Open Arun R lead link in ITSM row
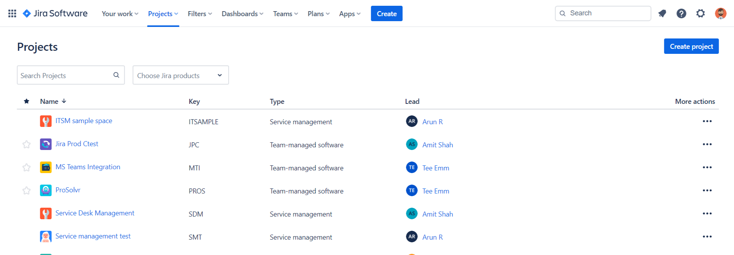734x255 pixels. tap(432, 122)
